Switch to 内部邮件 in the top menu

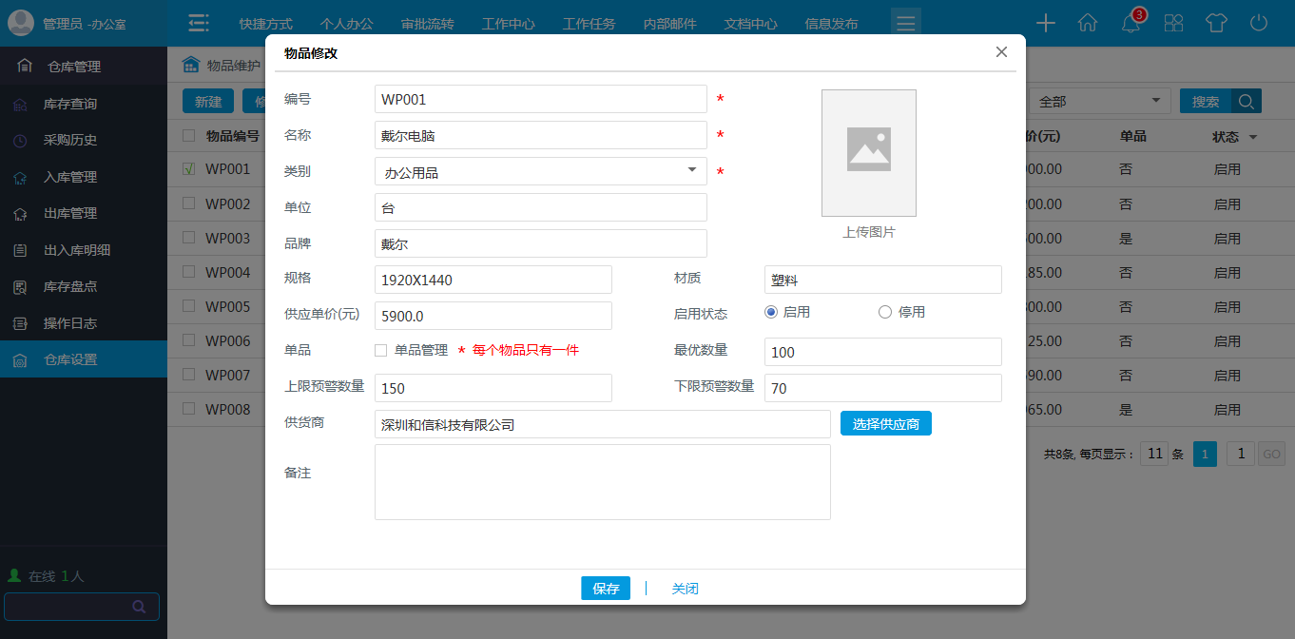click(669, 23)
